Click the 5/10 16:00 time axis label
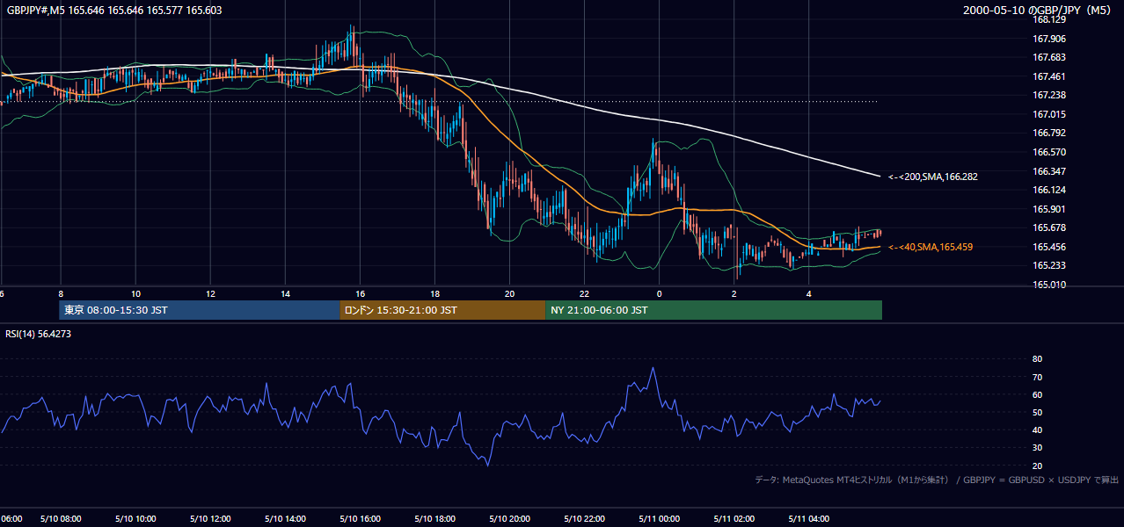The height and width of the screenshot is (527, 1124). [x=360, y=519]
